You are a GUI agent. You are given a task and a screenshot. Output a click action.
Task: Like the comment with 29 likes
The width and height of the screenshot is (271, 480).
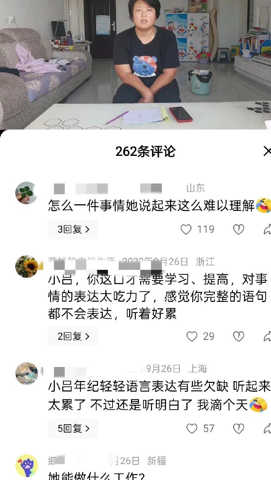(x=192, y=337)
